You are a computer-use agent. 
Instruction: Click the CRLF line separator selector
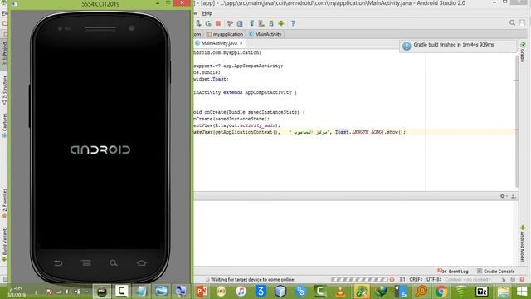416,279
